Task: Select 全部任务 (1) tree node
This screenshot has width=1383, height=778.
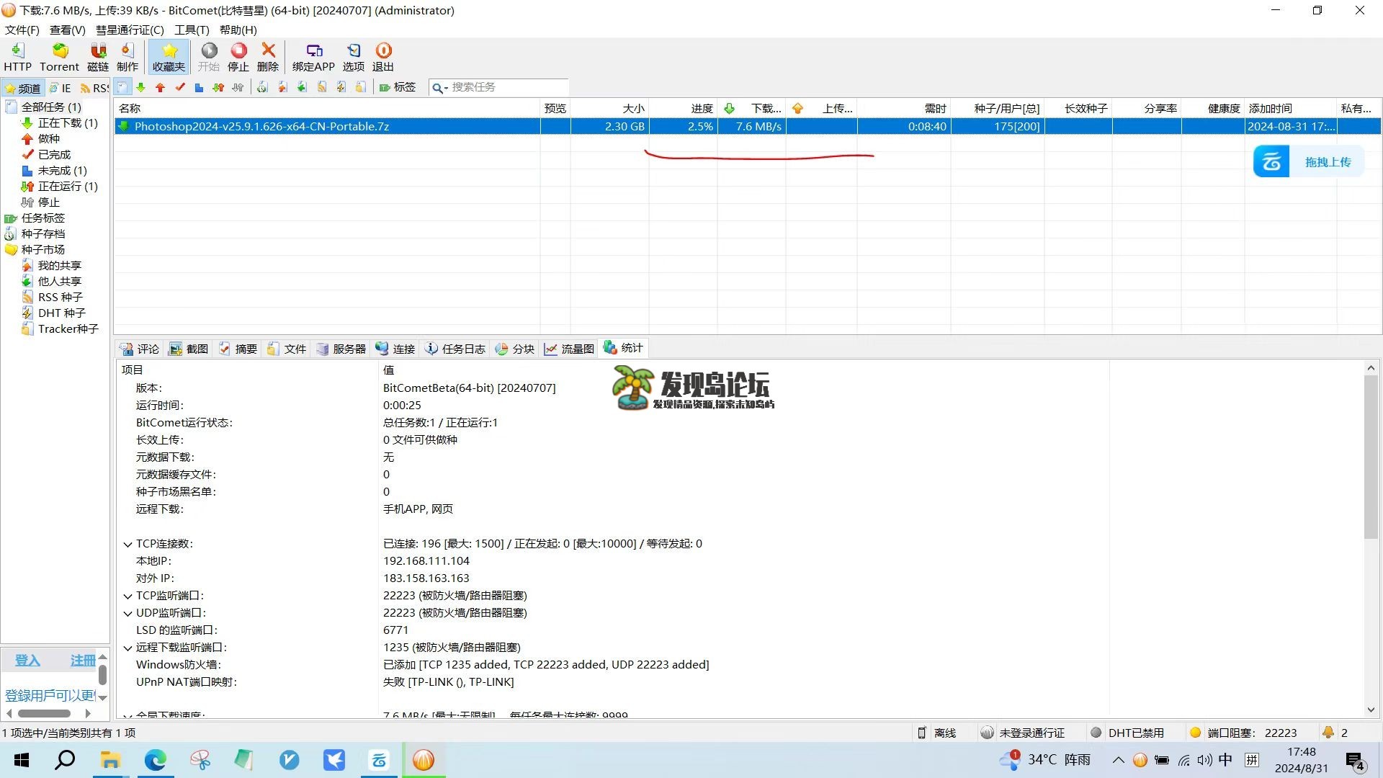Action: click(x=50, y=107)
